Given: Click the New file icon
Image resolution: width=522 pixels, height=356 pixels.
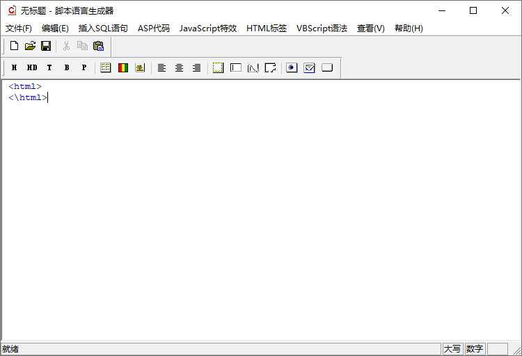Looking at the screenshot, I should [14, 46].
